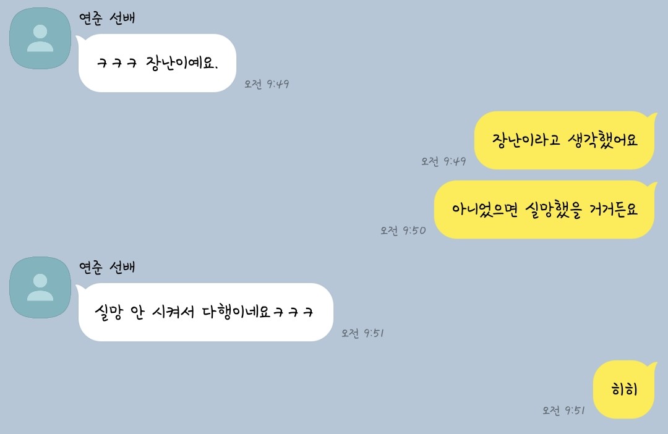The image size is (668, 434).
Task: Select the yellow bubble 아니었으면 실망했을 거거든요
Action: pyautogui.click(x=544, y=210)
